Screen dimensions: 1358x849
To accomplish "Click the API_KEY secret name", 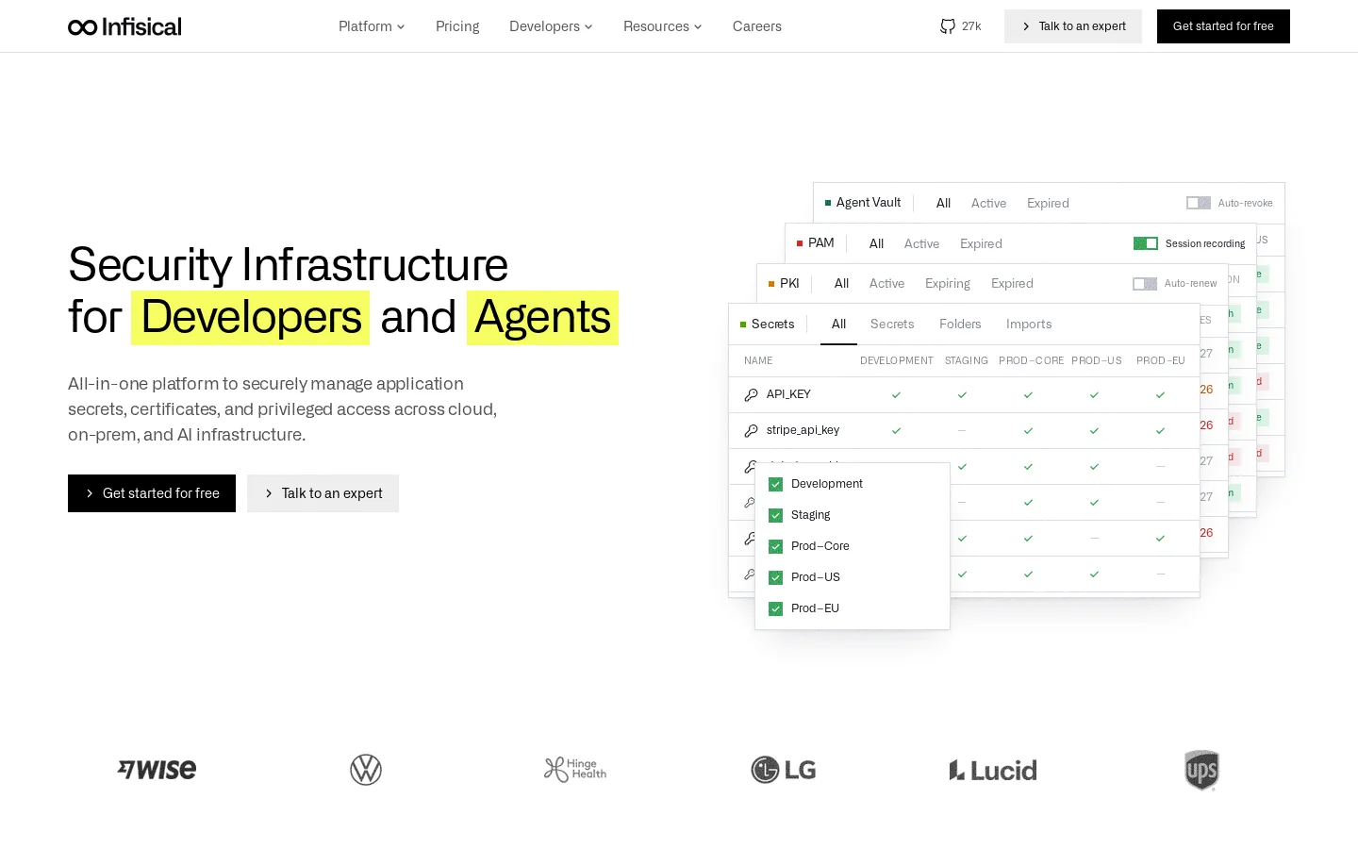I will (788, 394).
